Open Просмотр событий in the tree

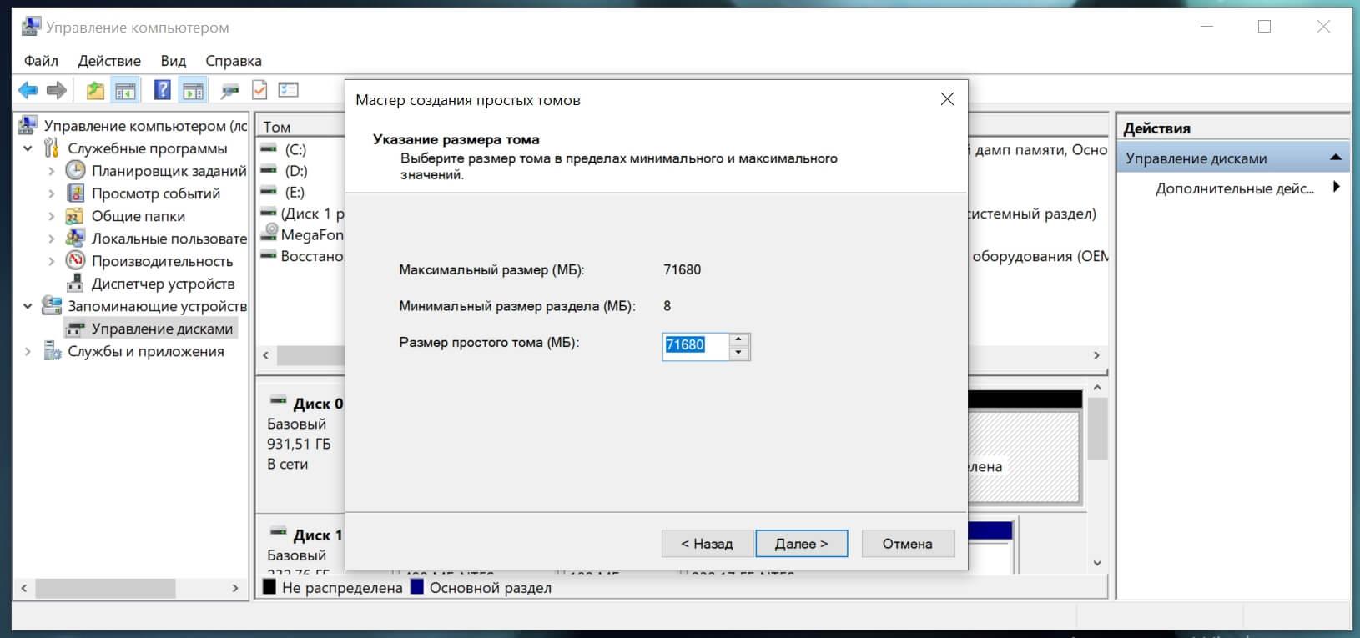144,193
